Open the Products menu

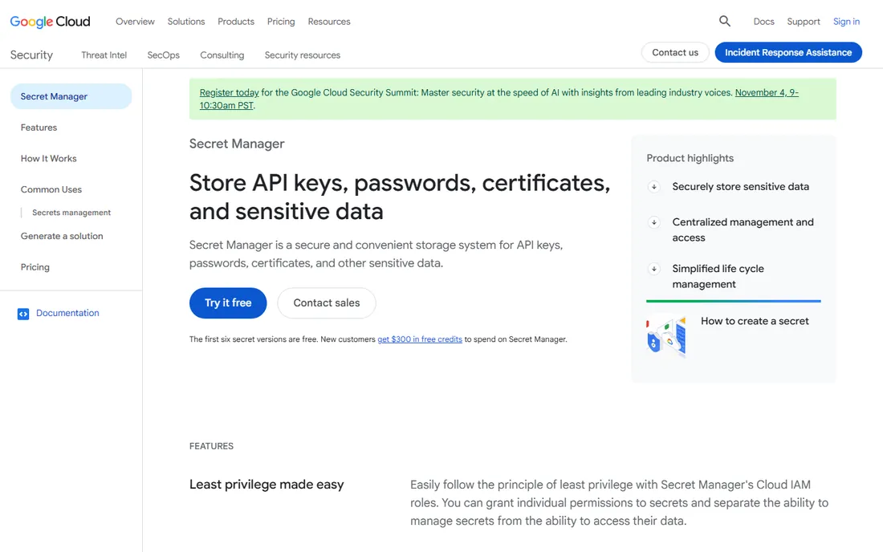pyautogui.click(x=236, y=22)
